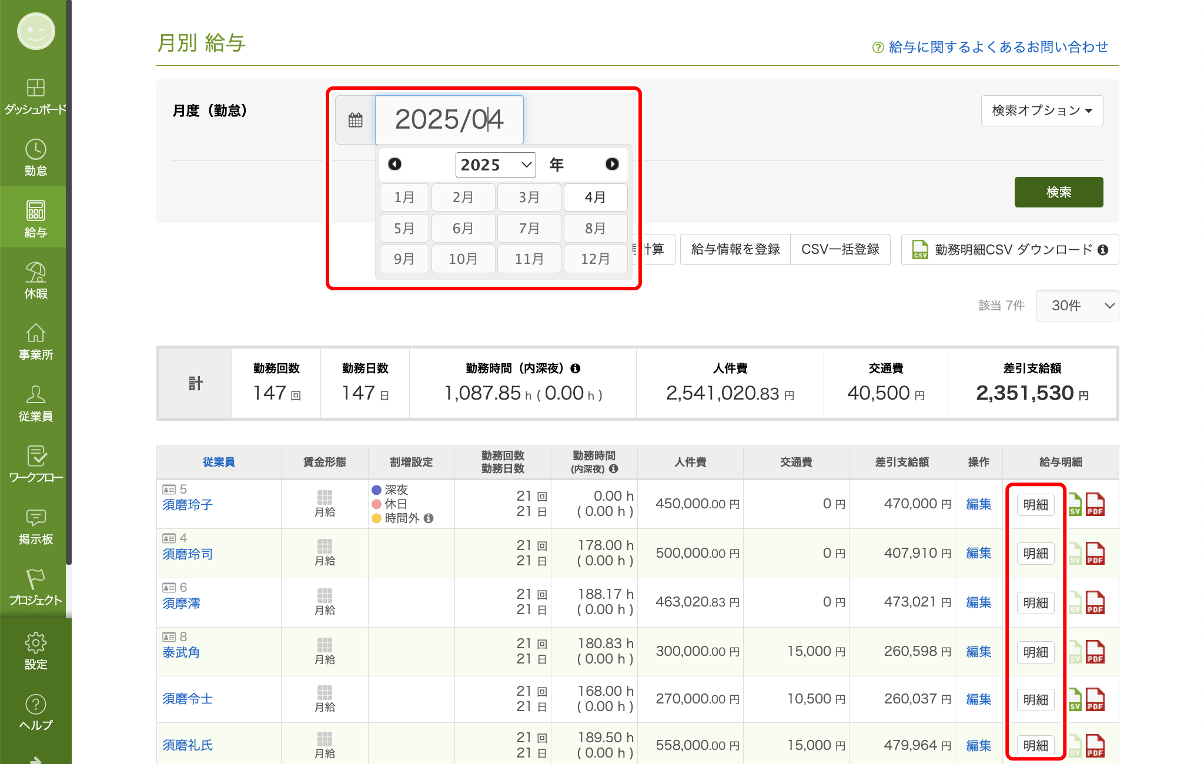Open 明細 for 須磨礼氏

[x=1036, y=746]
